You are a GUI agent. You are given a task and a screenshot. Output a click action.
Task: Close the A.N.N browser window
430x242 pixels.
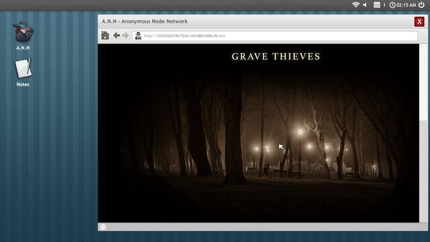coord(419,22)
